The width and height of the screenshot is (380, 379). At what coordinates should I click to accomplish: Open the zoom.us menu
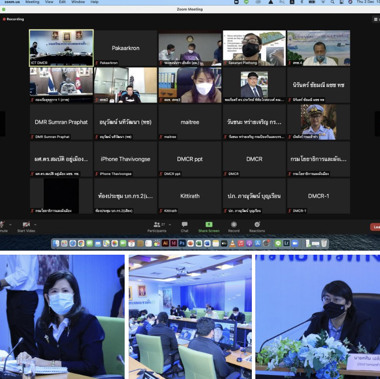pos(12,2)
